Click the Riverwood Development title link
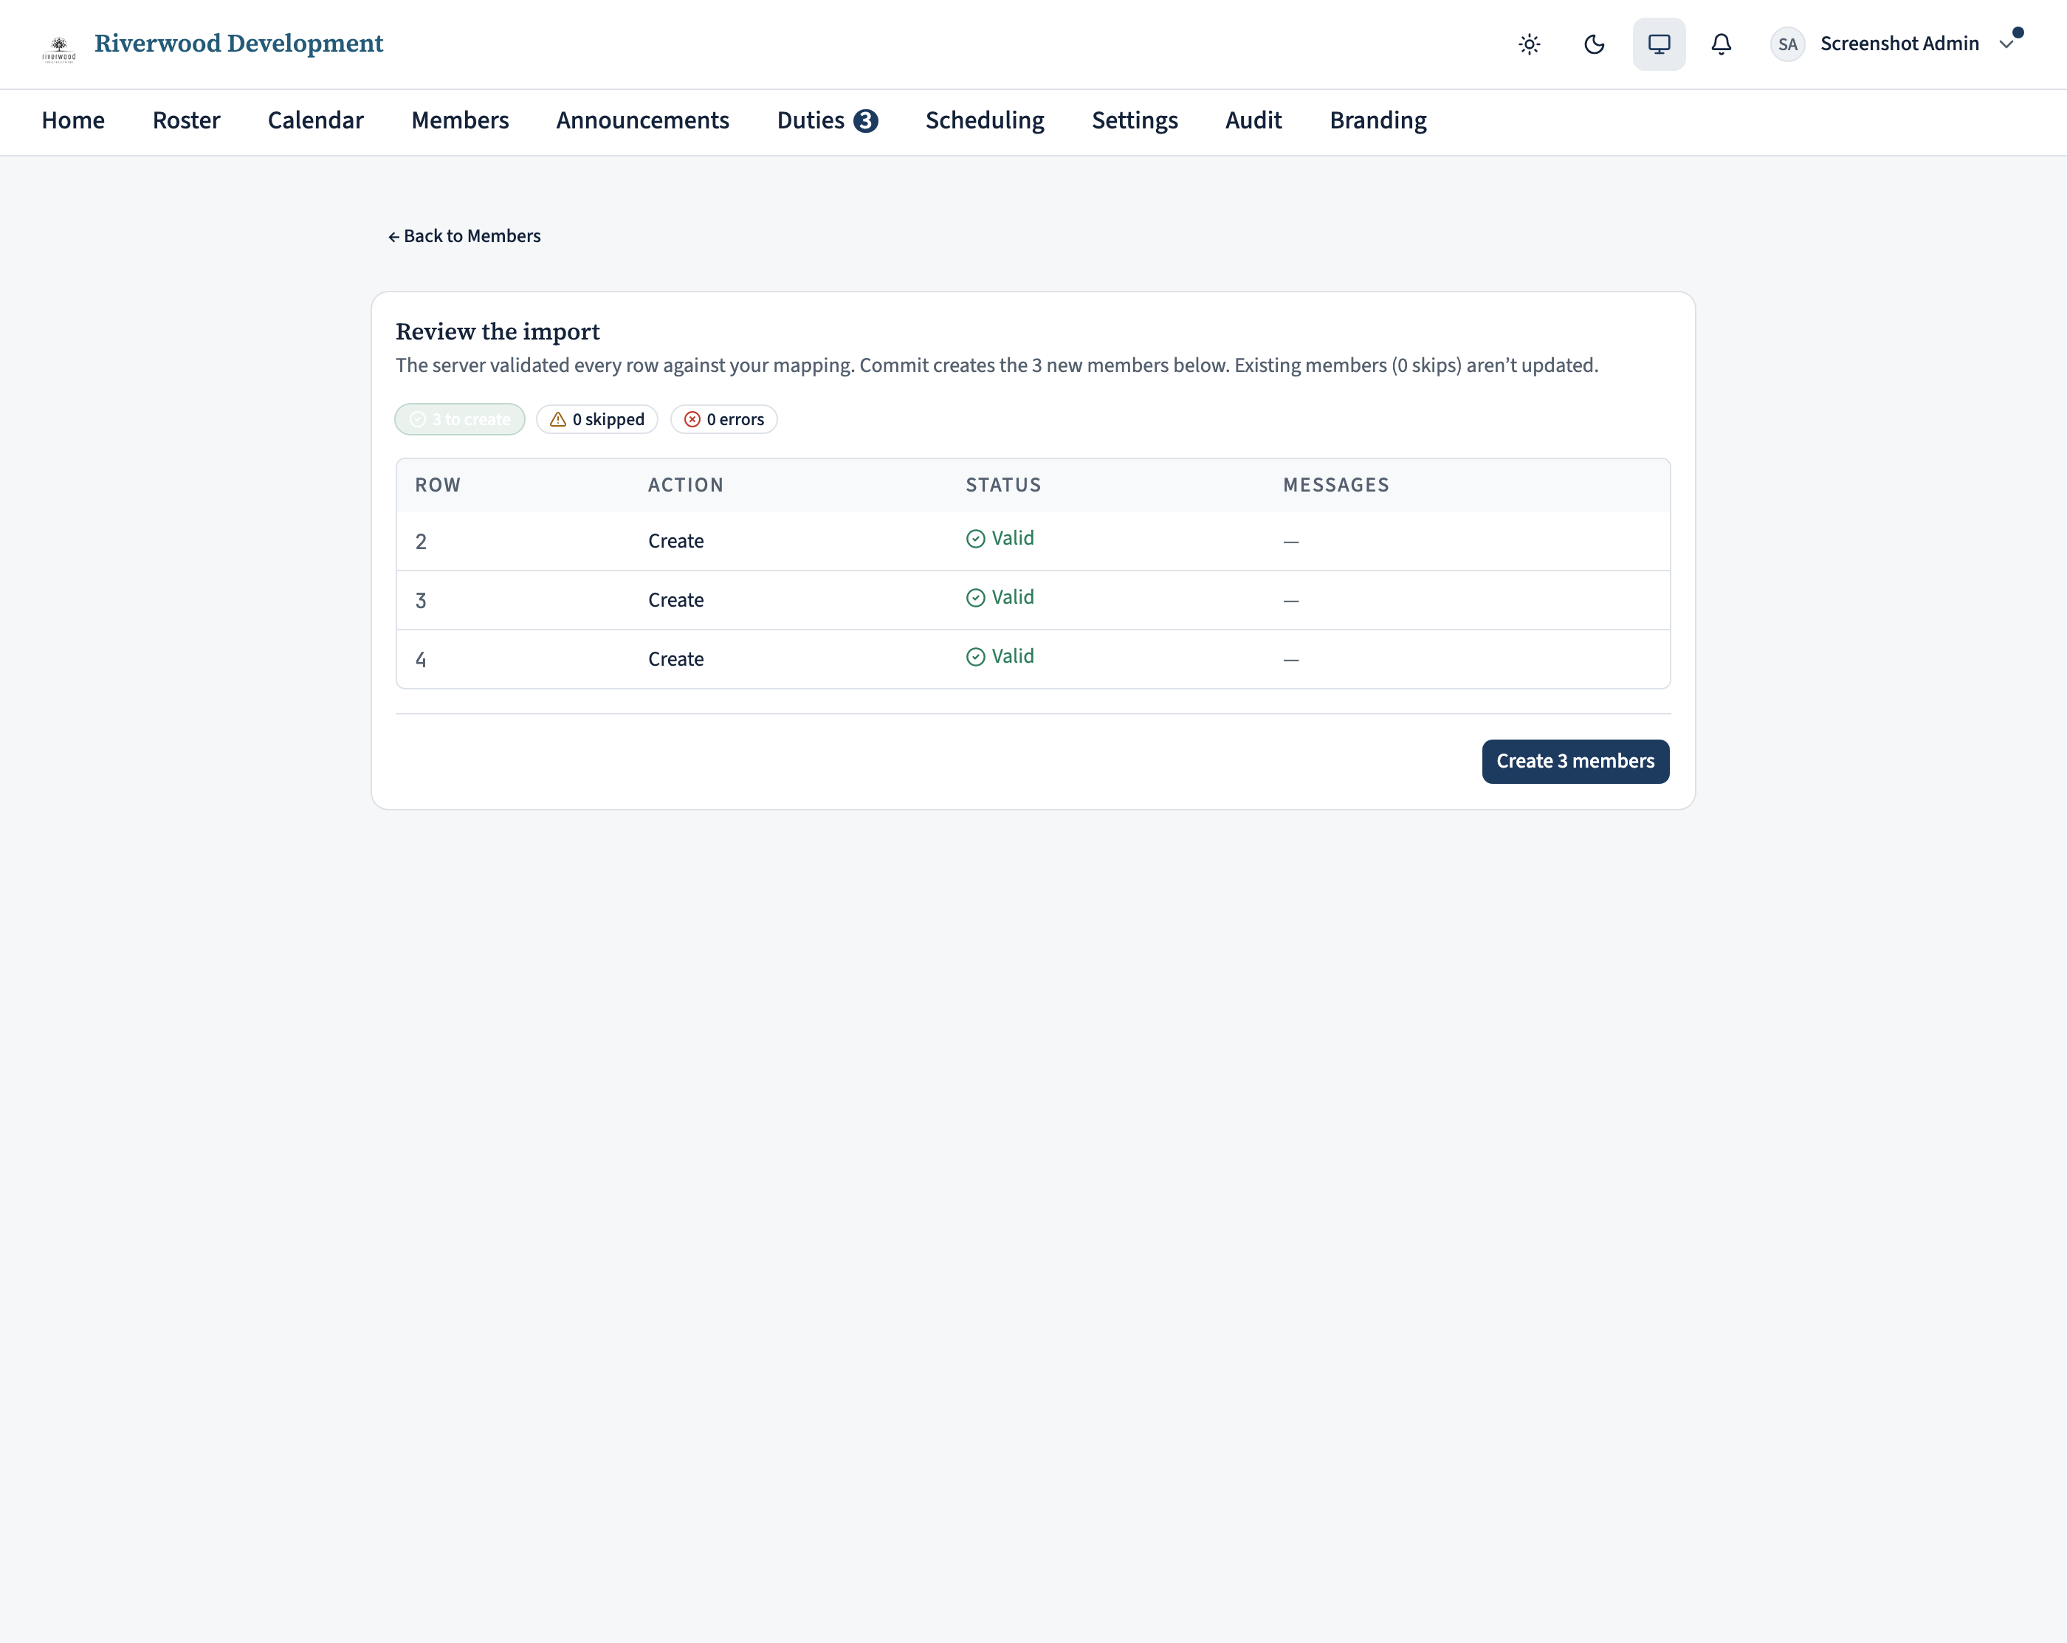 point(238,44)
